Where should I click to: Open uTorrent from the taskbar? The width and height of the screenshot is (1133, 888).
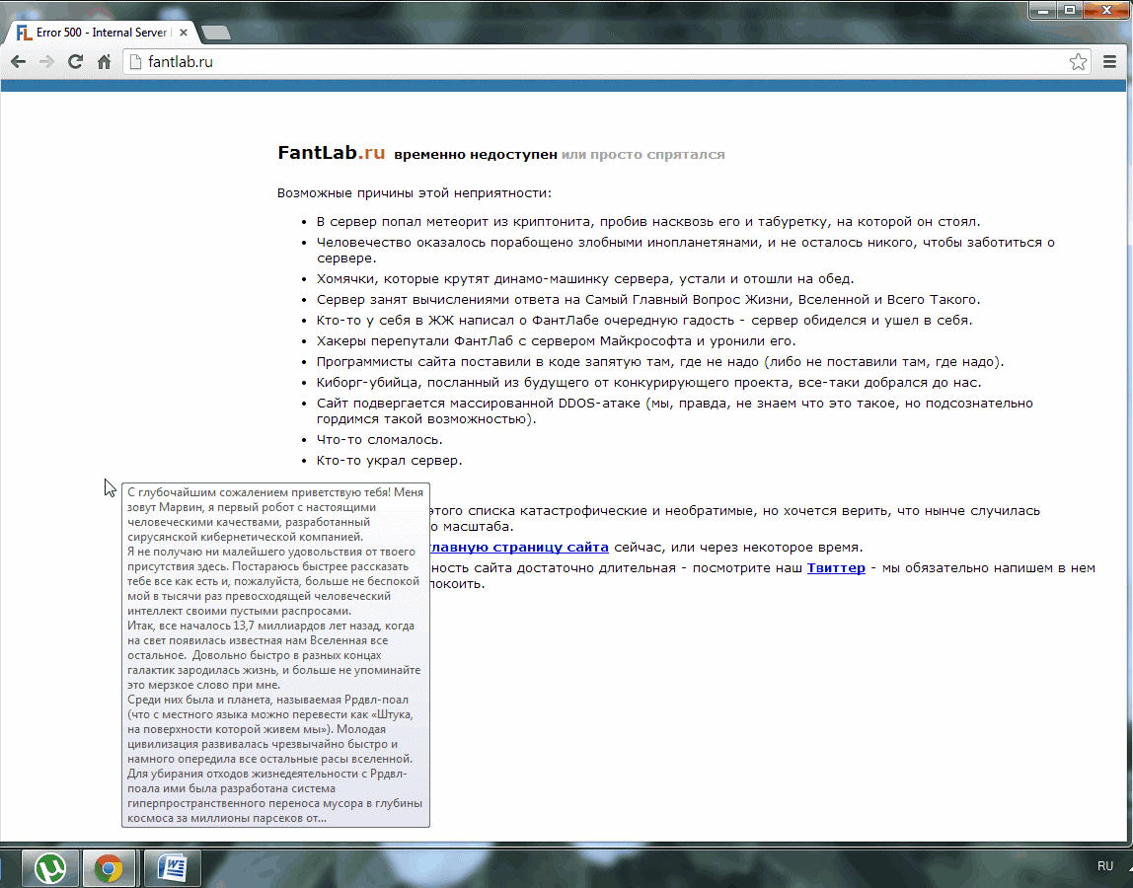[49, 868]
